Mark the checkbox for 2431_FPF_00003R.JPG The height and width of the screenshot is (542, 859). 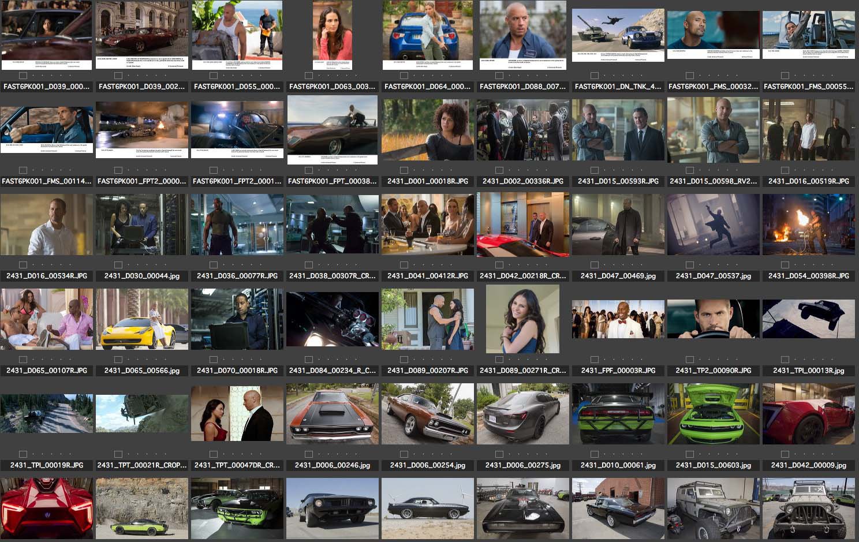click(x=595, y=360)
